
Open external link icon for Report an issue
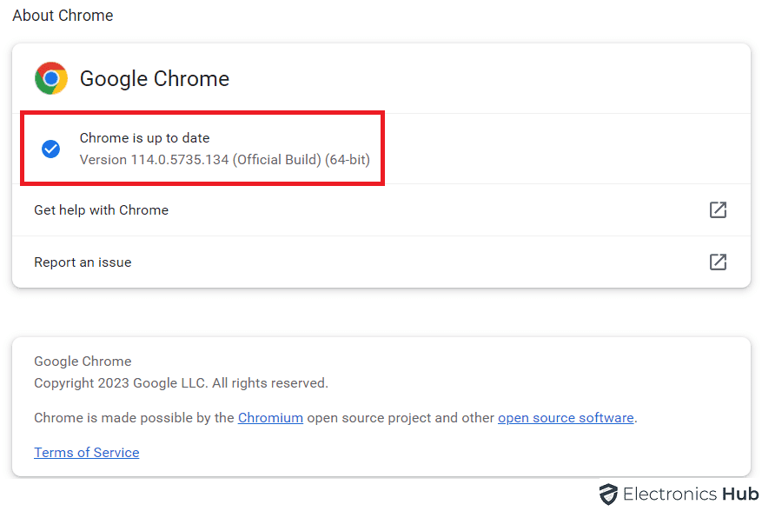point(718,262)
